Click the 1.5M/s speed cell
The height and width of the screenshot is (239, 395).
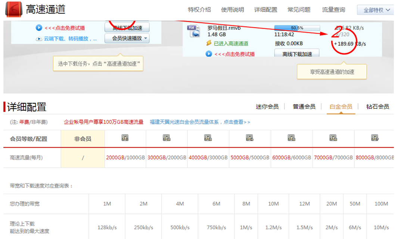pyautogui.click(x=304, y=227)
